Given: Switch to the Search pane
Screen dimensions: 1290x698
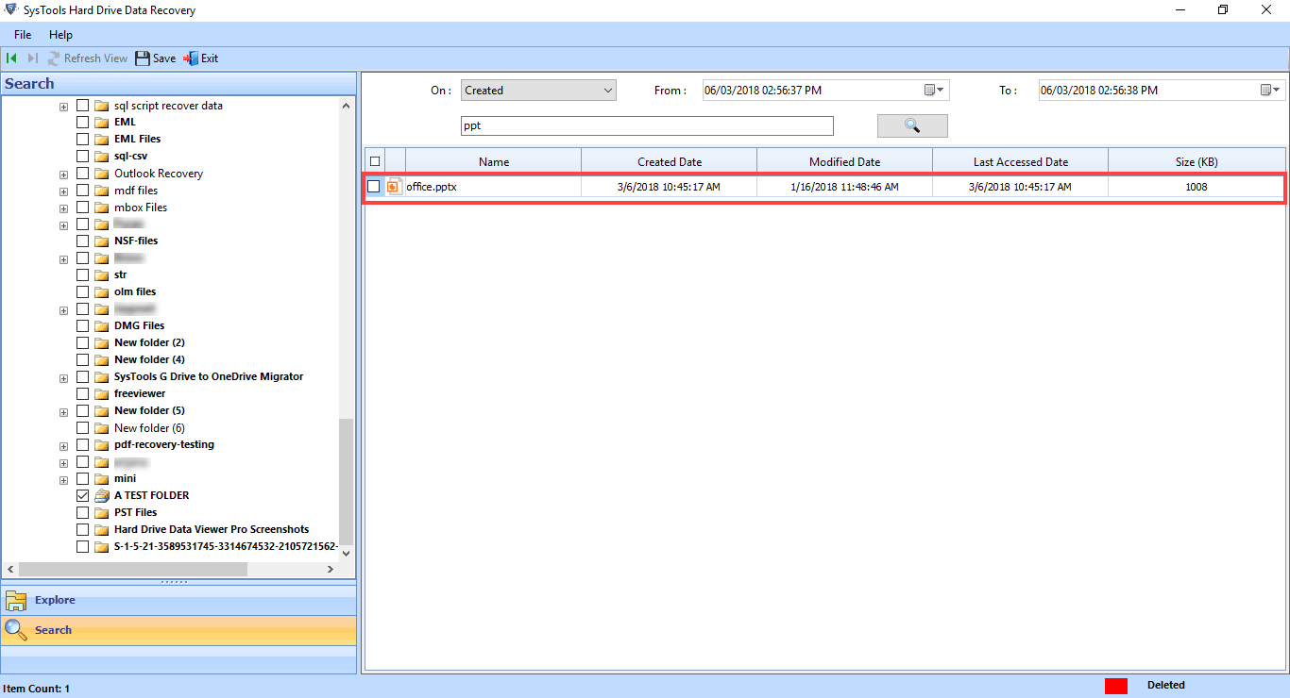Looking at the screenshot, I should [179, 630].
